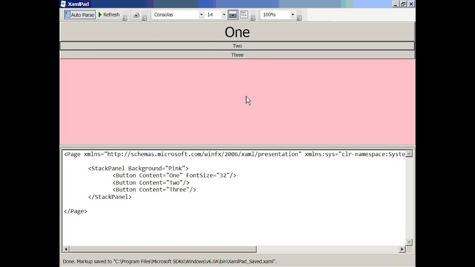Click the closing </Page> tag
Viewport: 475px width, 267px height.
coord(75,211)
